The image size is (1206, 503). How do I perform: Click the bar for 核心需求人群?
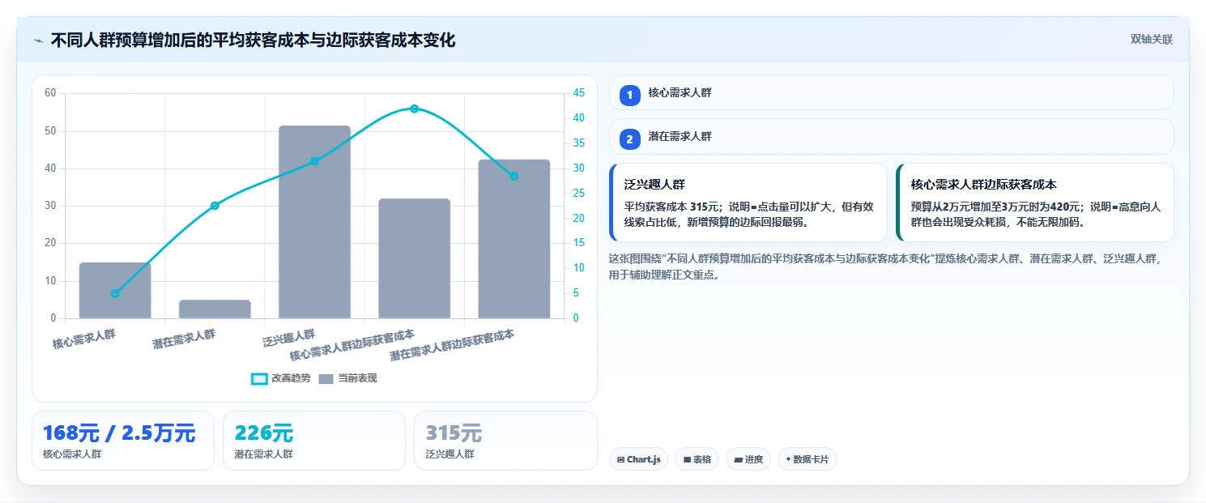115,290
